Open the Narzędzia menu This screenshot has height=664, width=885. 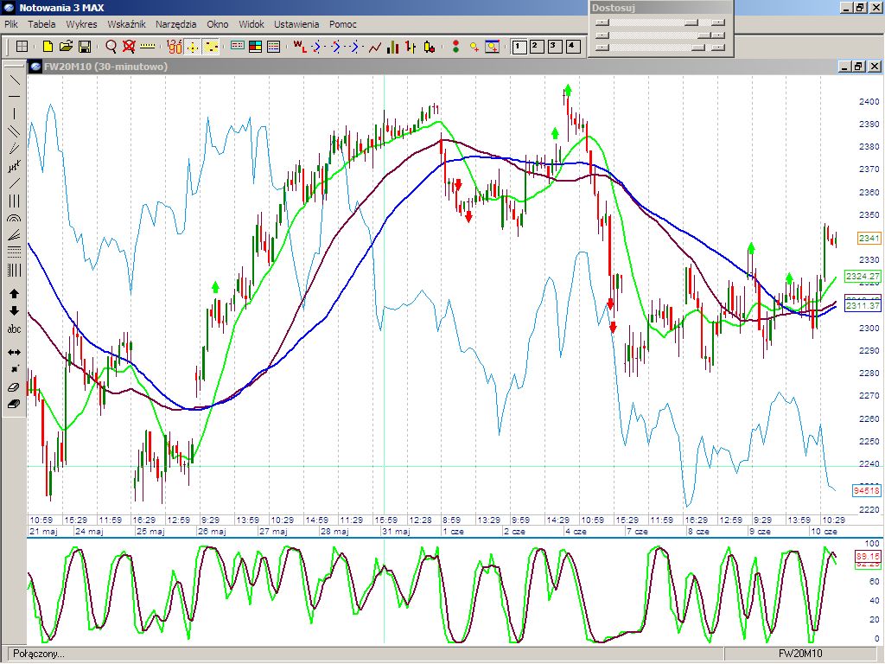tap(175, 24)
